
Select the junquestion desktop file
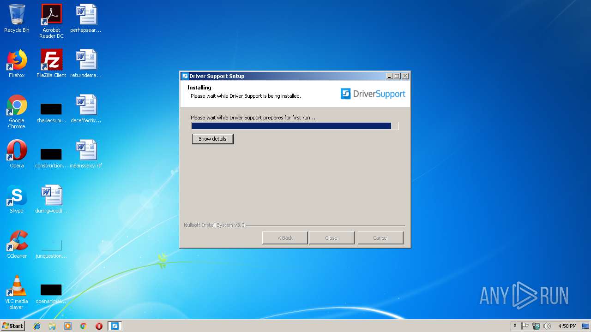click(x=51, y=249)
